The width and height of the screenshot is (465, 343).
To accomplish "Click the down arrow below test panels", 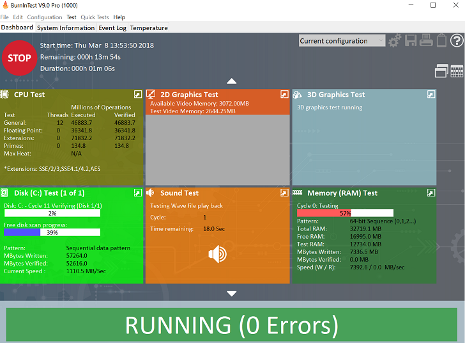I will tap(232, 294).
